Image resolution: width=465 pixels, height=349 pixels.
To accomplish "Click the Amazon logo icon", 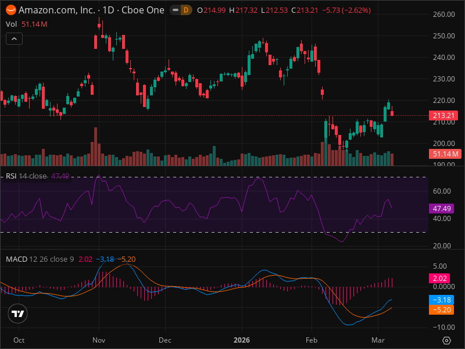I will click(x=11, y=10).
